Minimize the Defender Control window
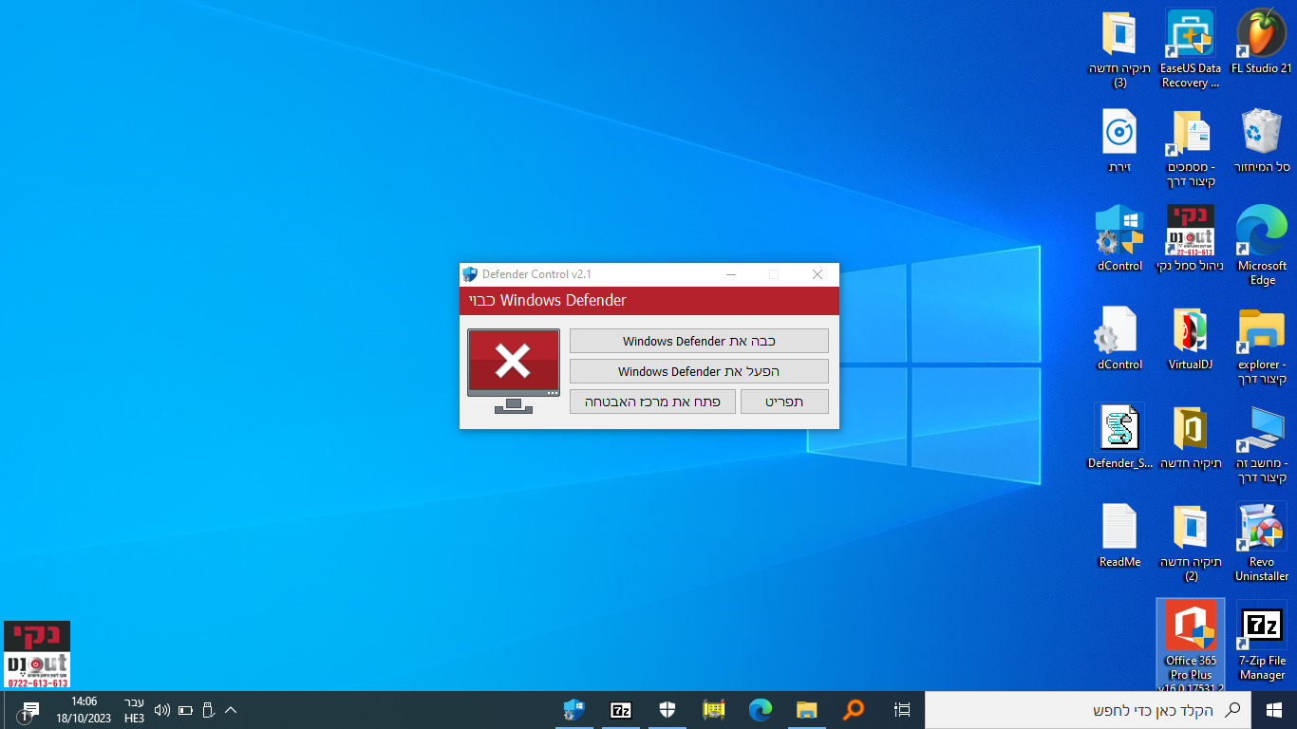1297x729 pixels. coord(731,274)
